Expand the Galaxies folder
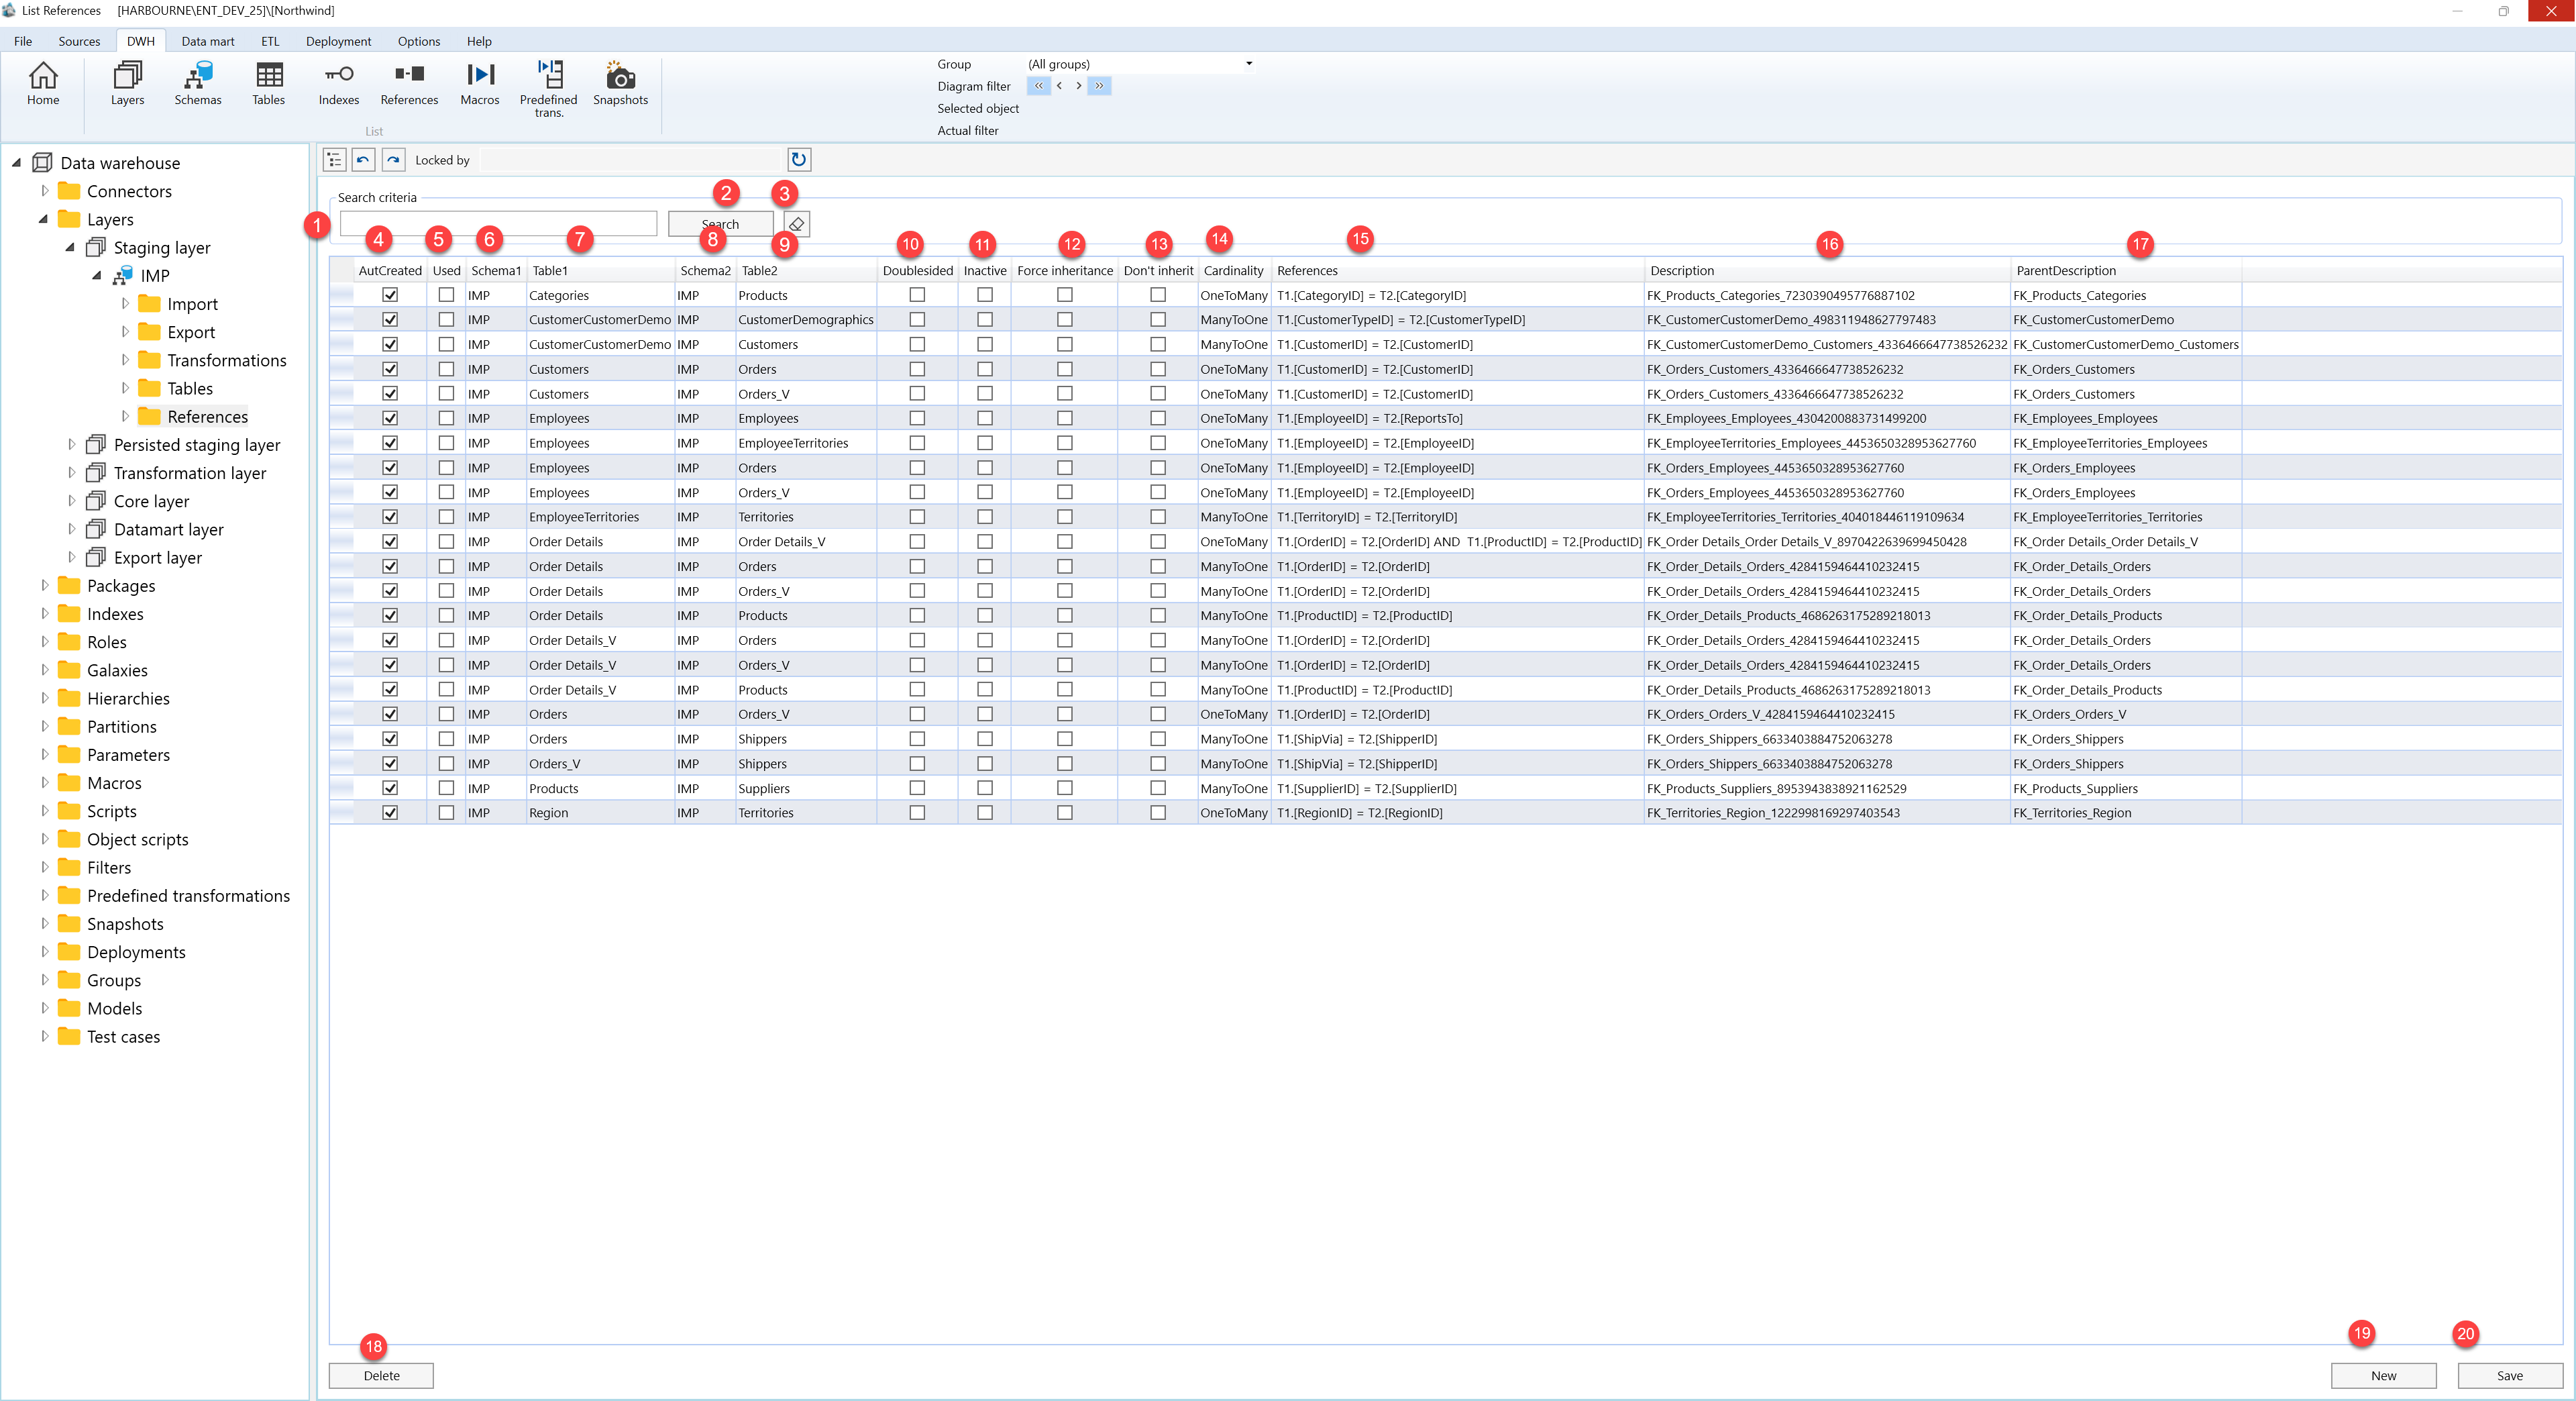2576x1401 pixels. [x=44, y=670]
